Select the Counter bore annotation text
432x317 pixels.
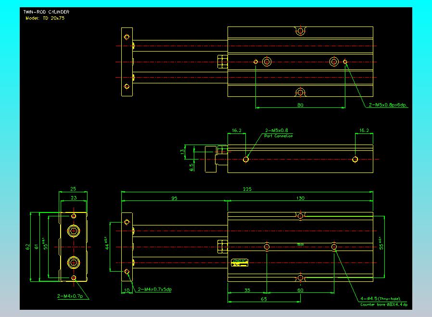click(384, 304)
